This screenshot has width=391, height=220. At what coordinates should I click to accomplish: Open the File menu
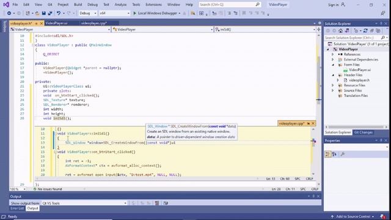[15, 4]
